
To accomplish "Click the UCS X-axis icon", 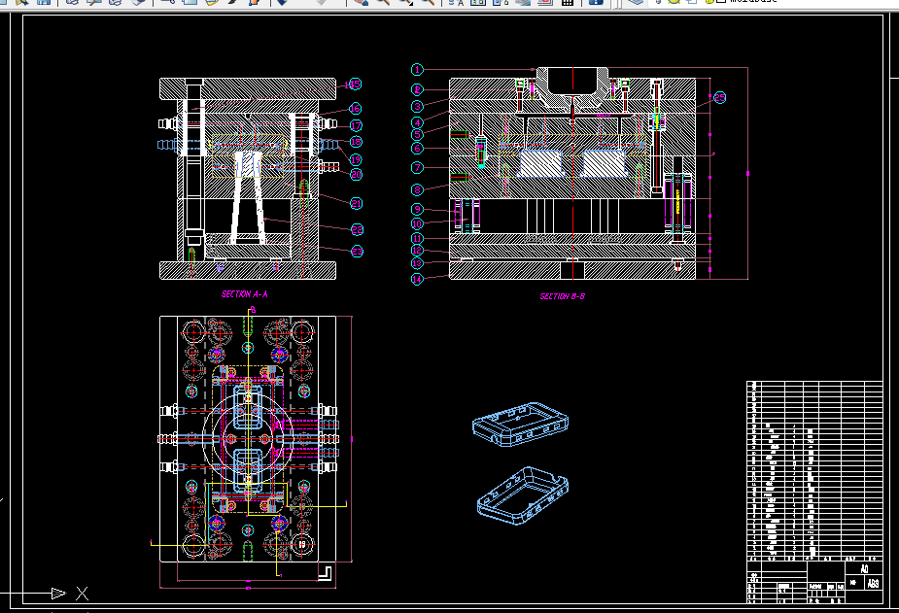I will click(x=82, y=594).
